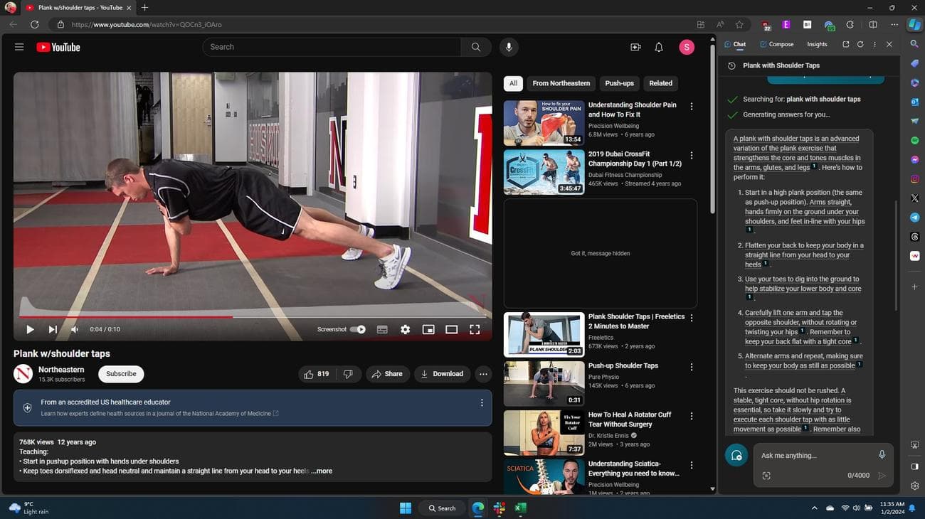Open options for Understanding Shoulder Pain video
The image size is (925, 519).
(692, 107)
